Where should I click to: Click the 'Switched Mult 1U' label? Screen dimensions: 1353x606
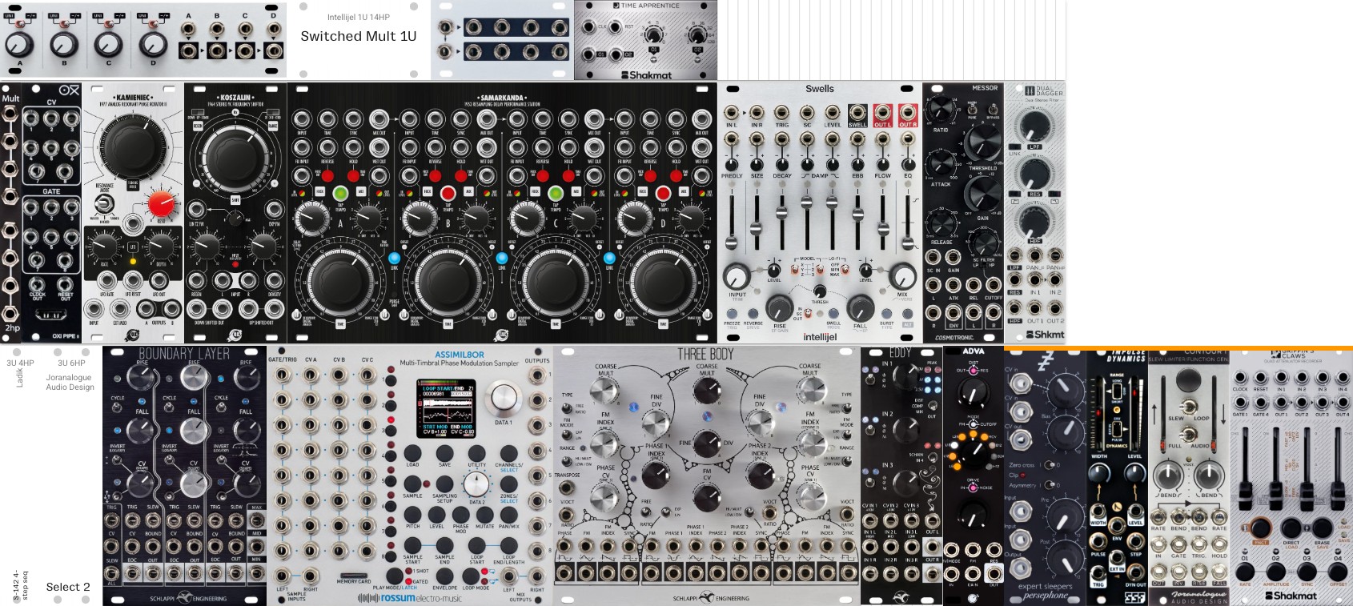[359, 36]
